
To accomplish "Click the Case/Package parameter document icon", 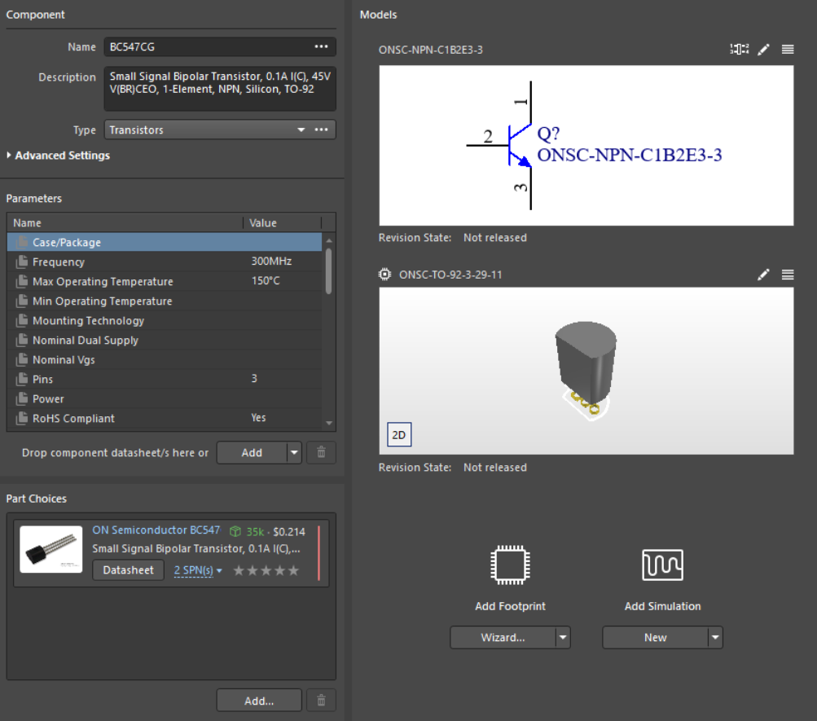I will [21, 242].
